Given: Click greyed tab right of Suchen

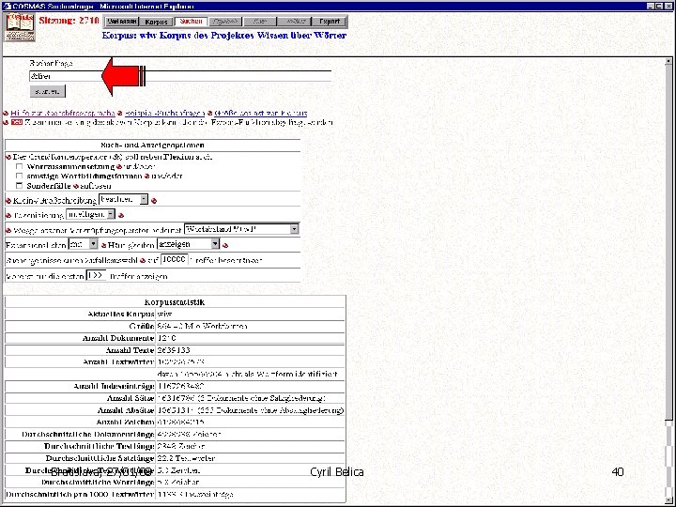Looking at the screenshot, I should point(225,22).
